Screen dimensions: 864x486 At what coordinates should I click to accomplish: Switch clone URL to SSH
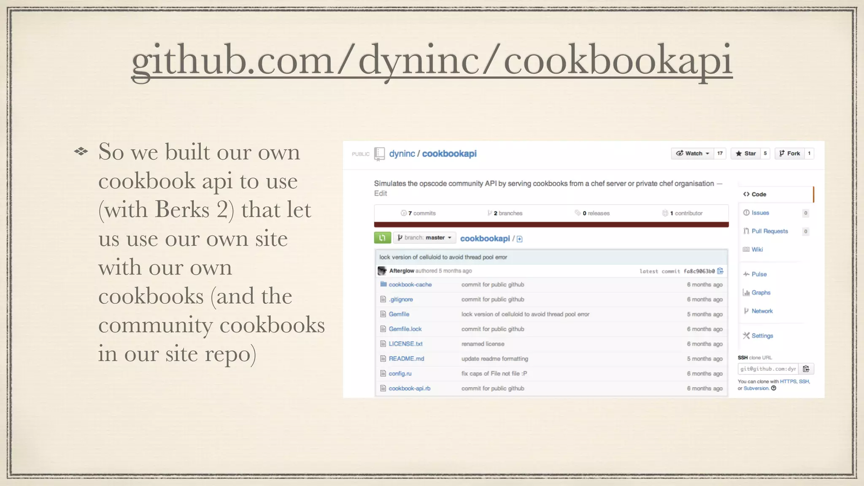[804, 381]
